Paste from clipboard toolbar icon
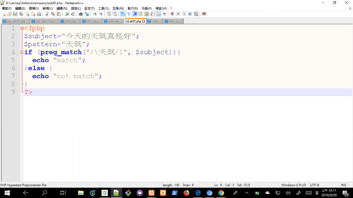This screenshot has width=353, height=198. 59,14
